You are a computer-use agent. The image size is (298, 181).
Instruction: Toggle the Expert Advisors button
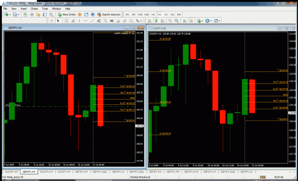109,14
